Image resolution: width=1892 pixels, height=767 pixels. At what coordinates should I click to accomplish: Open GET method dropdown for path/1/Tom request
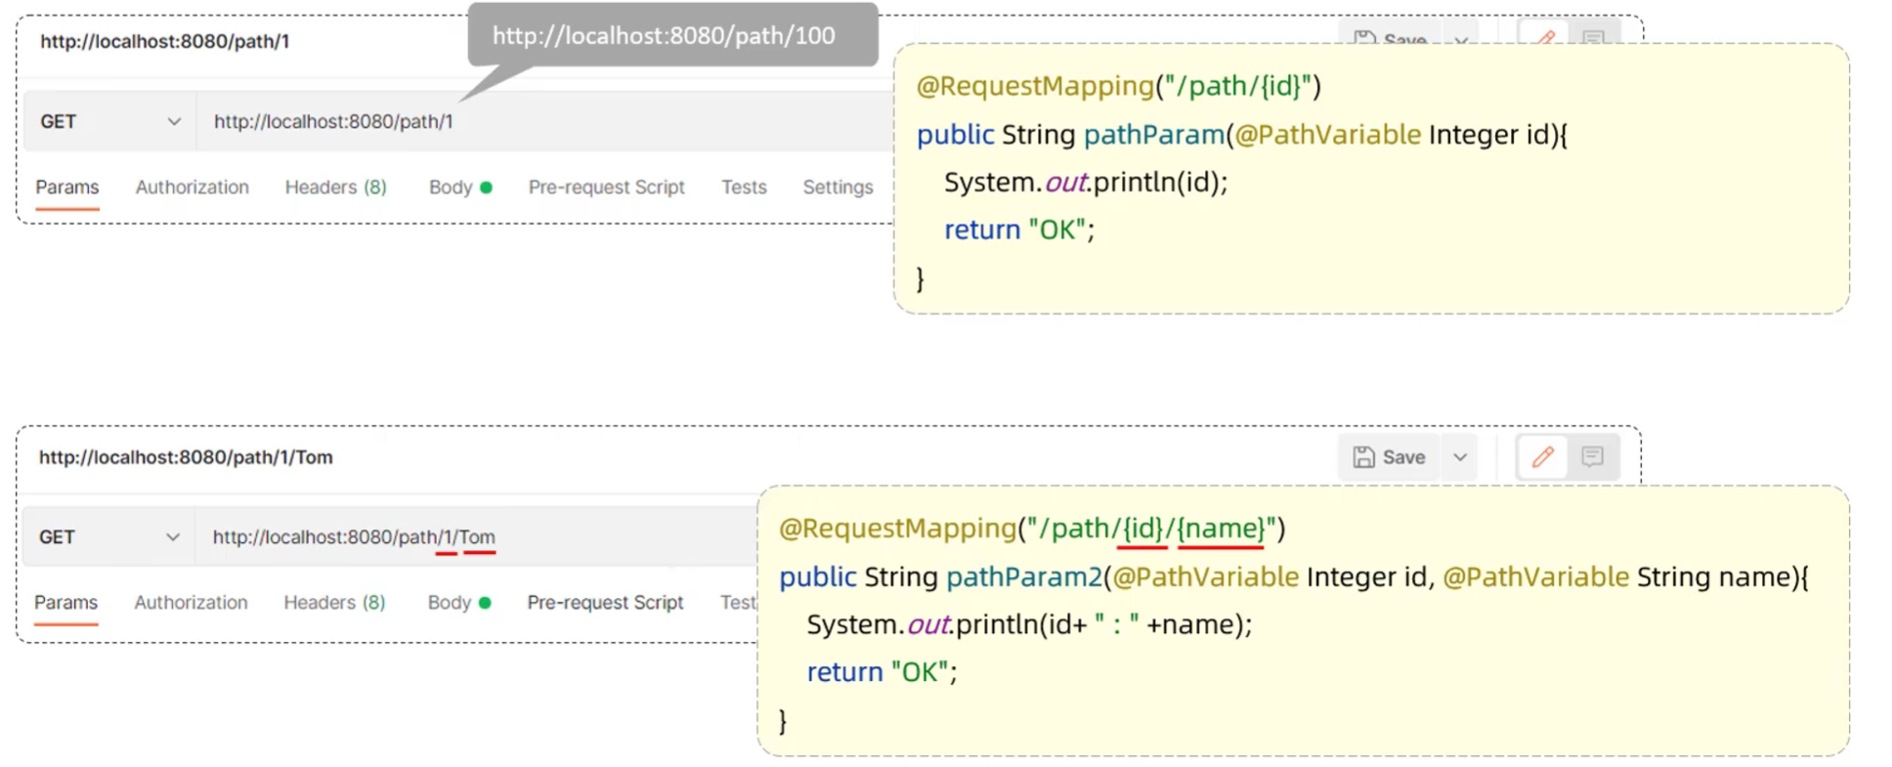click(x=108, y=536)
